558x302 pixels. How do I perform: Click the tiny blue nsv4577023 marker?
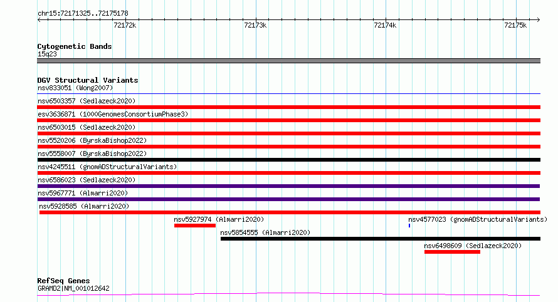tap(409, 226)
